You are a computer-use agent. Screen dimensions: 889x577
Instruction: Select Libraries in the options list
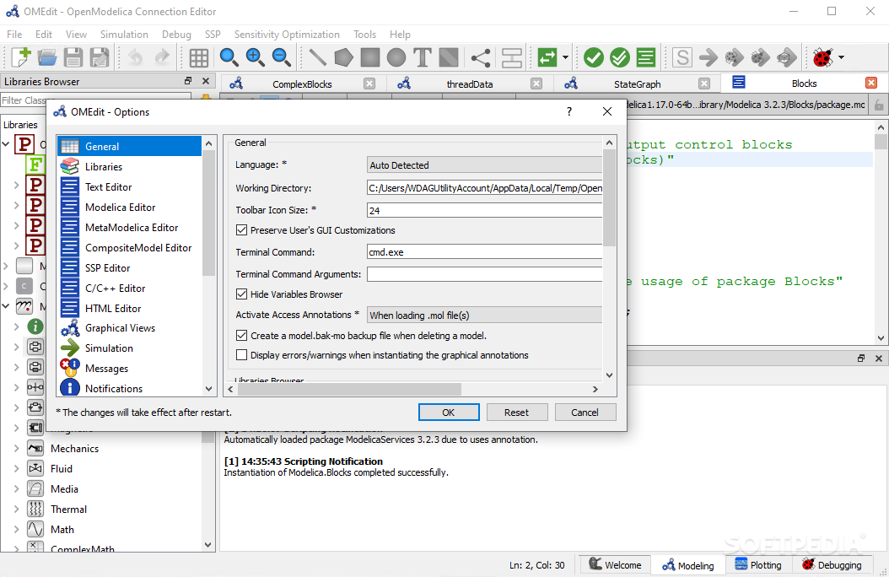pyautogui.click(x=129, y=167)
